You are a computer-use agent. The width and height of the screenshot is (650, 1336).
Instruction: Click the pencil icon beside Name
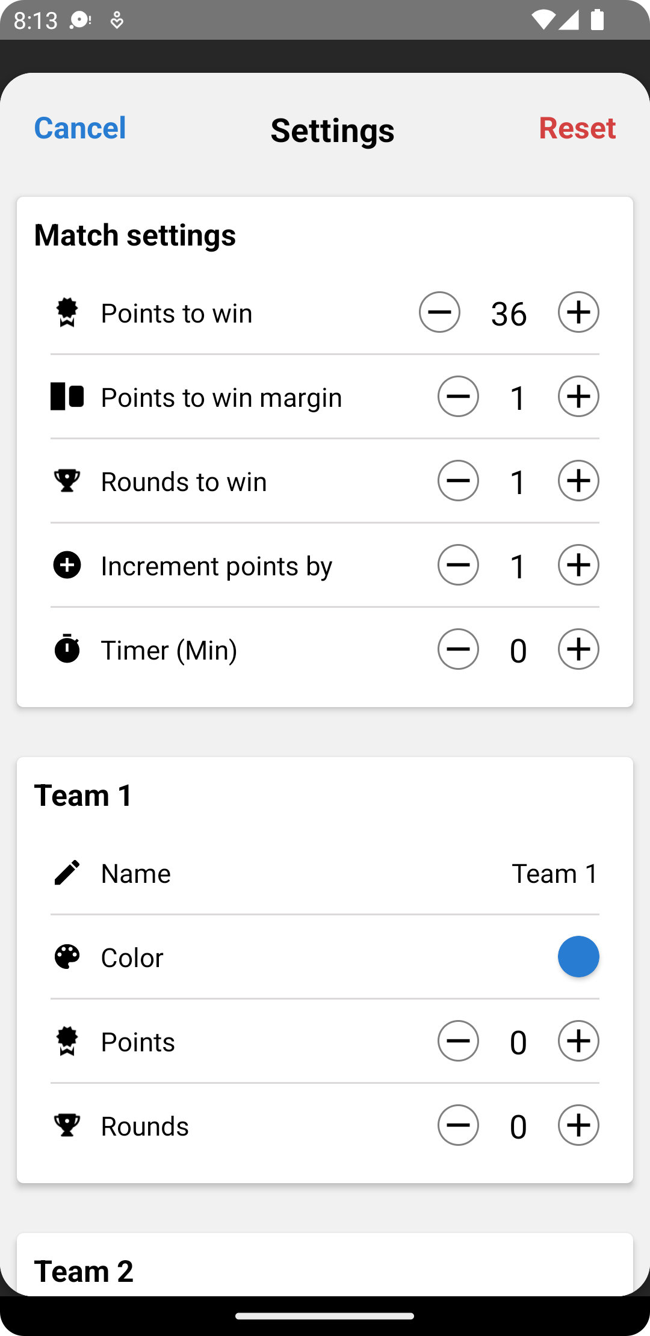point(67,873)
